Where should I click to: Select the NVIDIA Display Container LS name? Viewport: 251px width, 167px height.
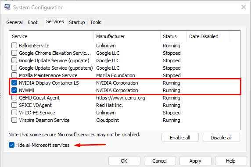49,83
